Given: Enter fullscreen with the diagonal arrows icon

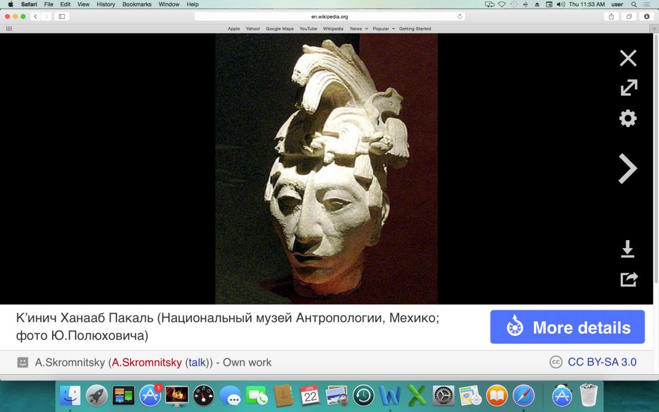Looking at the screenshot, I should (x=629, y=87).
